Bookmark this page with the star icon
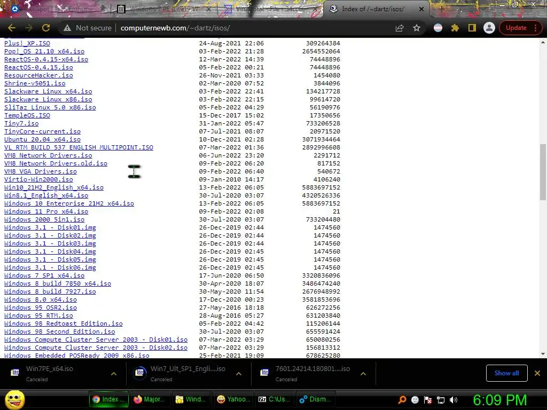The image size is (547, 410). pyautogui.click(x=417, y=28)
